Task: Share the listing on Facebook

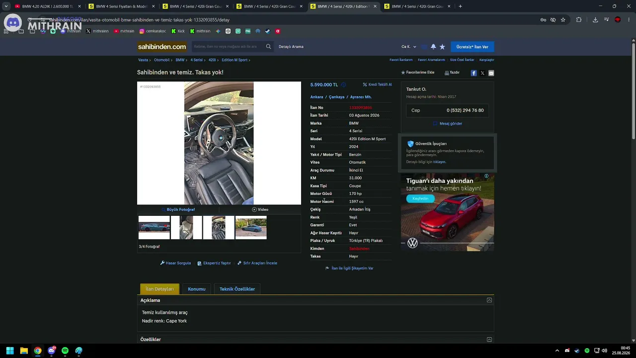Action: (474, 73)
